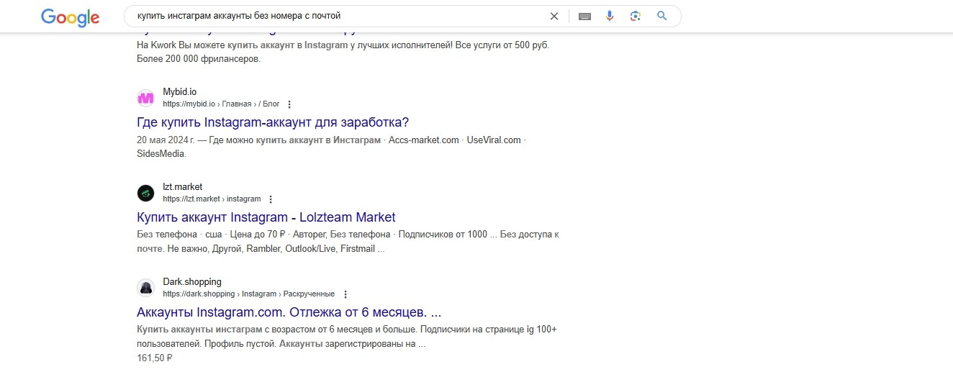Click 'пользователей. Профиль пустой' snippet line
Viewport: 953px width, 390px height.
[x=205, y=344]
